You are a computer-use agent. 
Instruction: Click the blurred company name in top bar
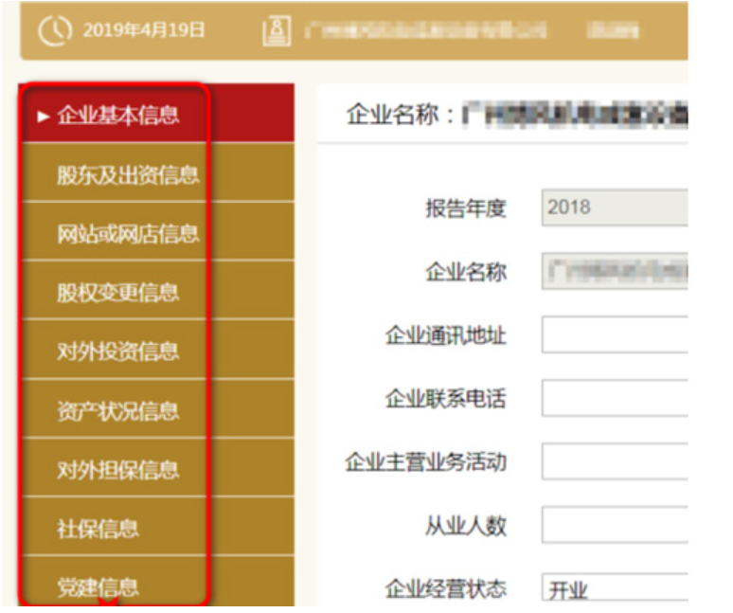click(425, 30)
